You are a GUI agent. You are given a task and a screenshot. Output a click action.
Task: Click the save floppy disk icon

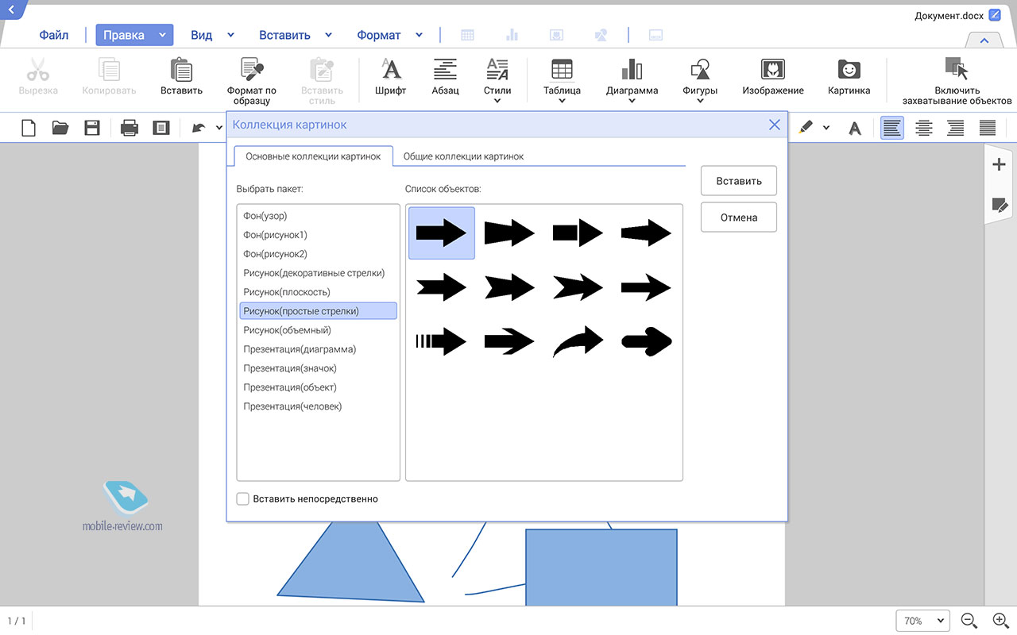[x=92, y=127]
